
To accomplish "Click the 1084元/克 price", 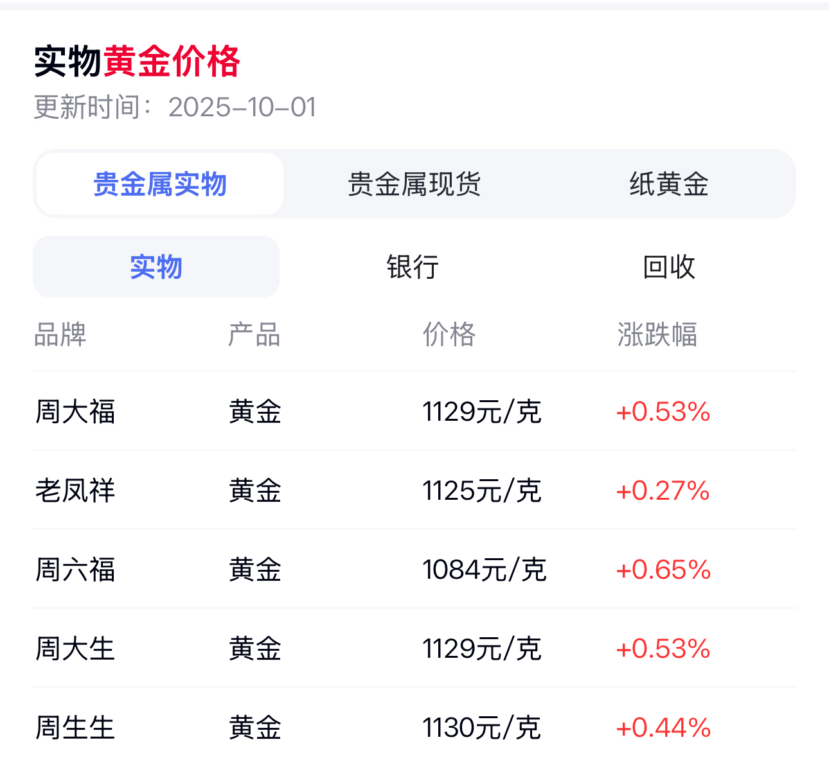I will click(485, 570).
